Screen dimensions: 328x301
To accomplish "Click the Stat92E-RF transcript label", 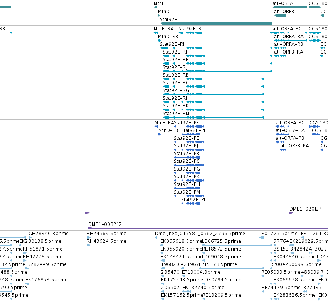I will click(x=175, y=52).
